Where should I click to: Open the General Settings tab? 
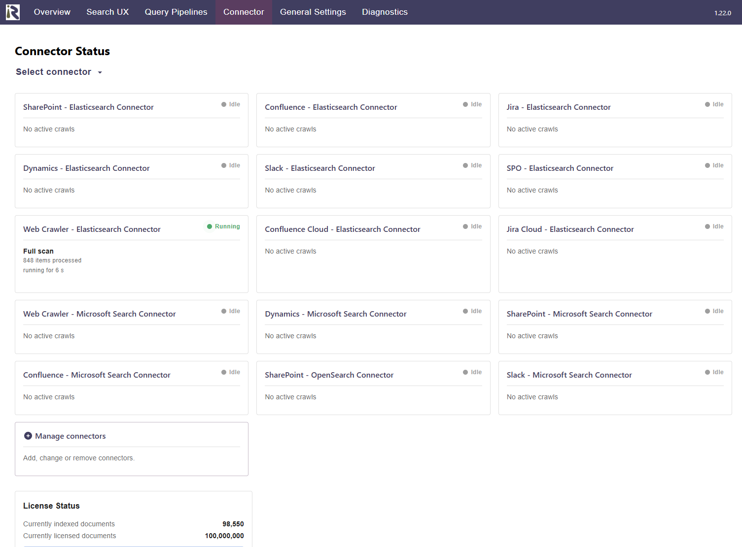(x=313, y=12)
